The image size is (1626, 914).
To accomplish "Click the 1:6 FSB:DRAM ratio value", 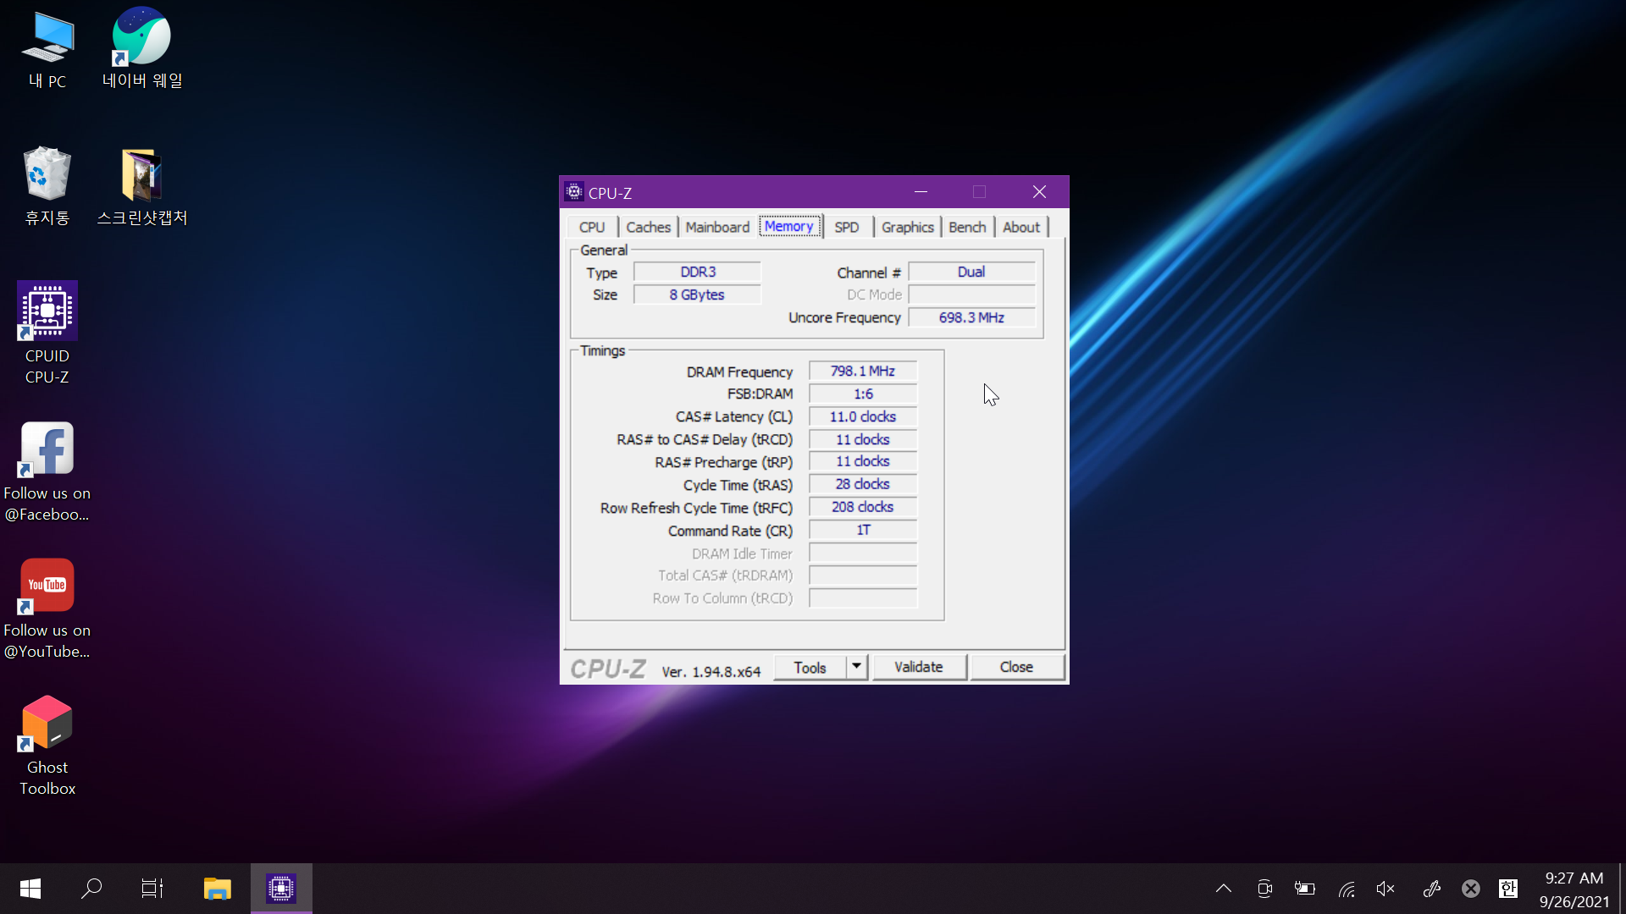I will (863, 394).
